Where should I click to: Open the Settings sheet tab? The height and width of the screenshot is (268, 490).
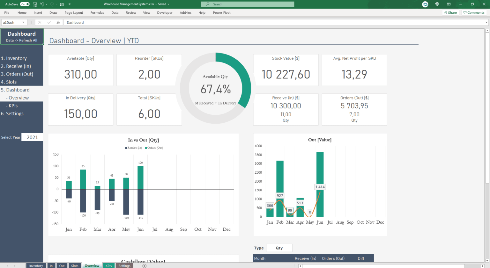coord(124,265)
